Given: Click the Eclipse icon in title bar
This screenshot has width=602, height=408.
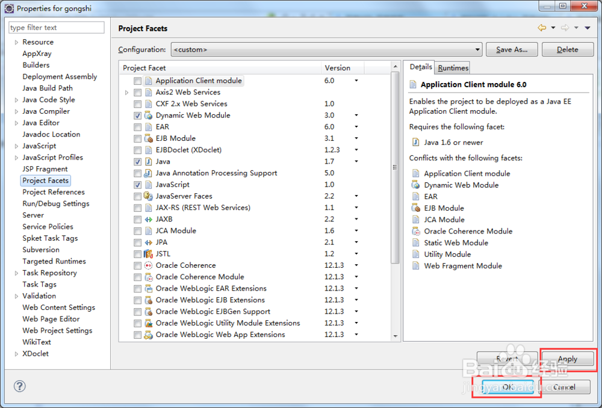Looking at the screenshot, I should click(9, 8).
